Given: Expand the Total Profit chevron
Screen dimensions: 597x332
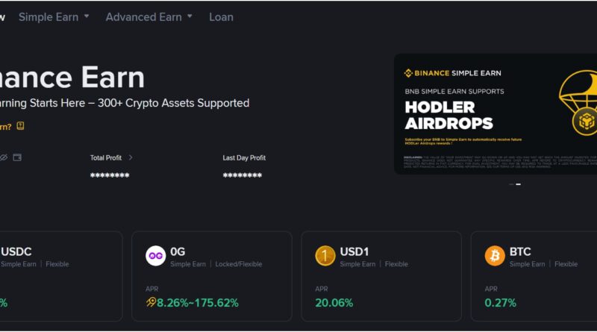Looking at the screenshot, I should tap(131, 157).
